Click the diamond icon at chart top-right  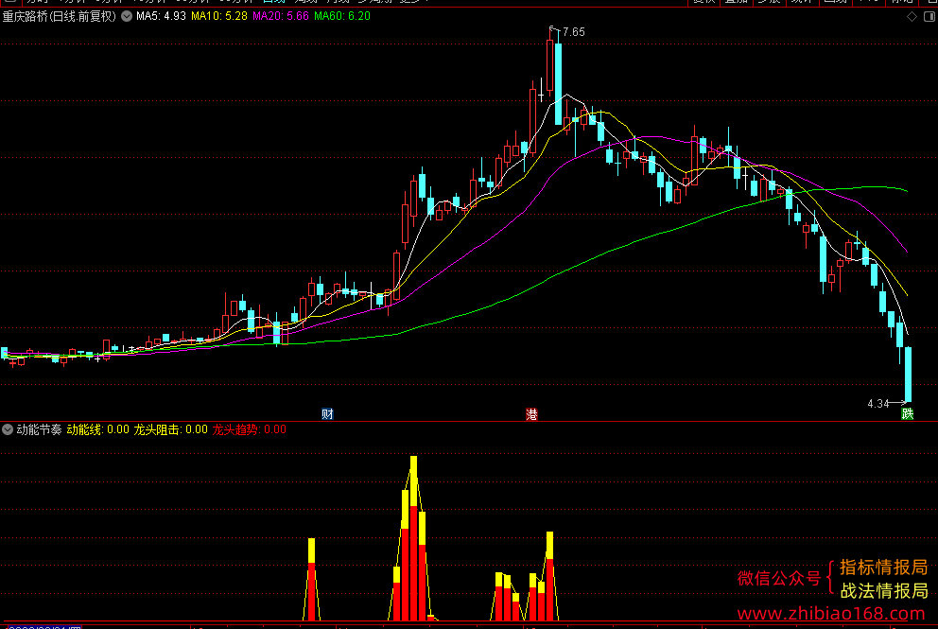point(912,17)
